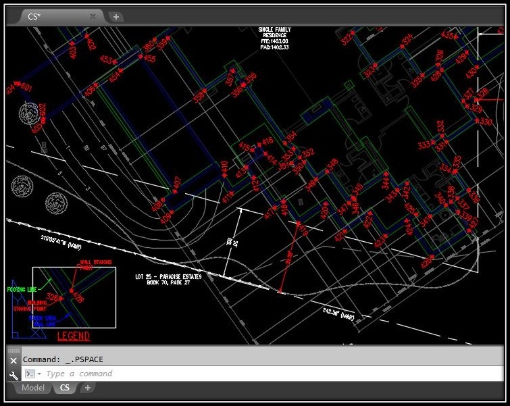Open command line customize wrench

coord(14,376)
